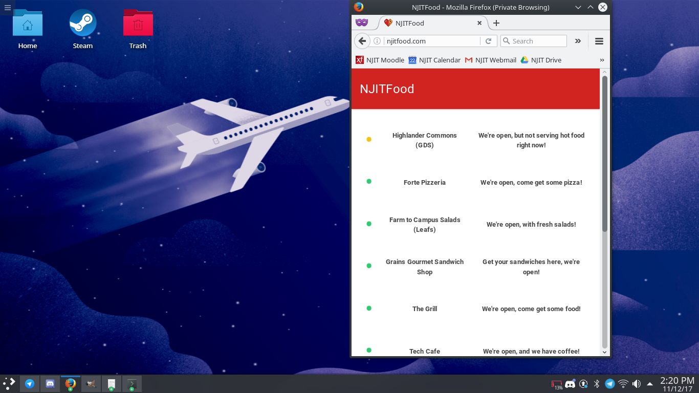Click private browsing mask icon
The width and height of the screenshot is (699, 393).
tap(362, 23)
